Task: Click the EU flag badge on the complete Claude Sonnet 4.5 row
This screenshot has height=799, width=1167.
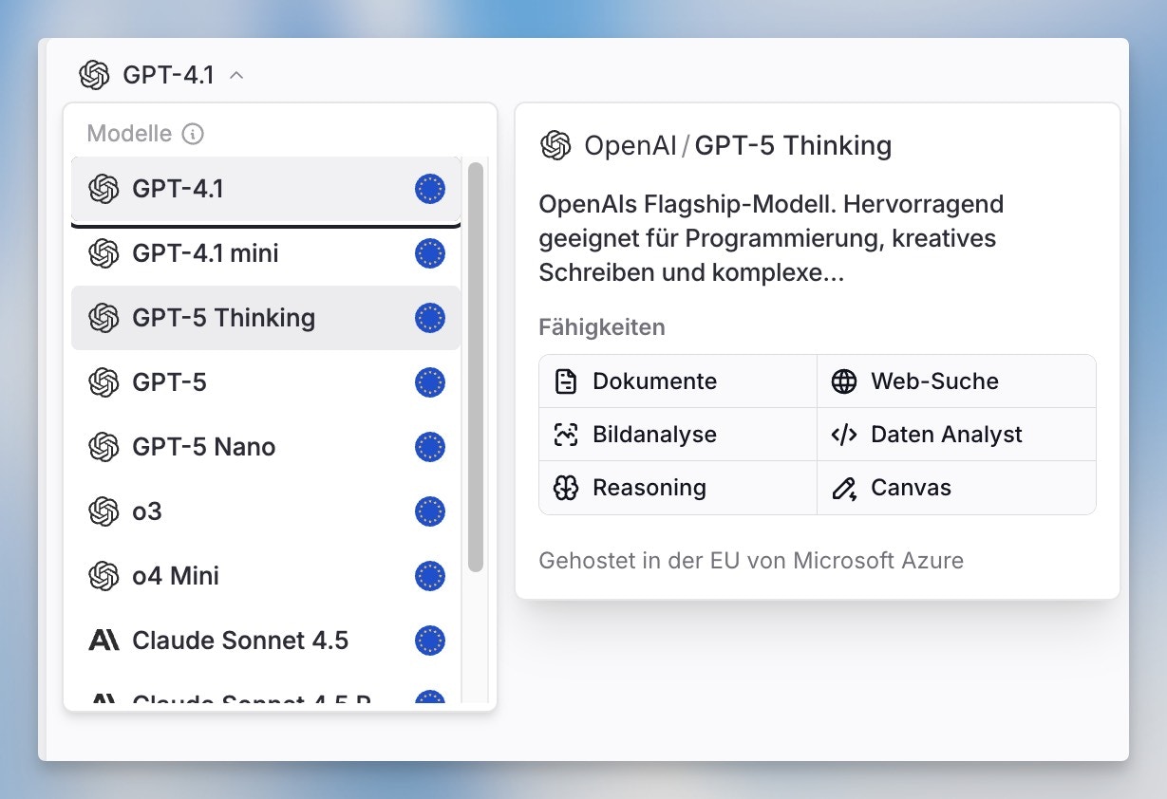Action: [x=430, y=641]
